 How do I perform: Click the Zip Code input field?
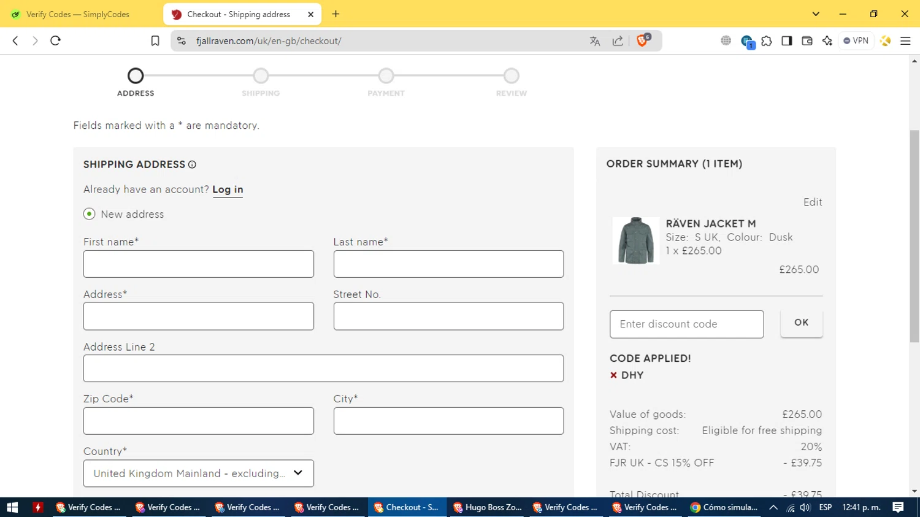pyautogui.click(x=199, y=421)
